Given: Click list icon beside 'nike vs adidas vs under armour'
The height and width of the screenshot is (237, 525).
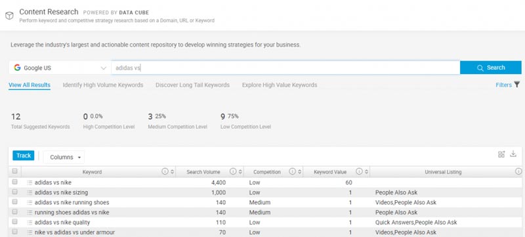Looking at the screenshot, I should click(x=30, y=232).
